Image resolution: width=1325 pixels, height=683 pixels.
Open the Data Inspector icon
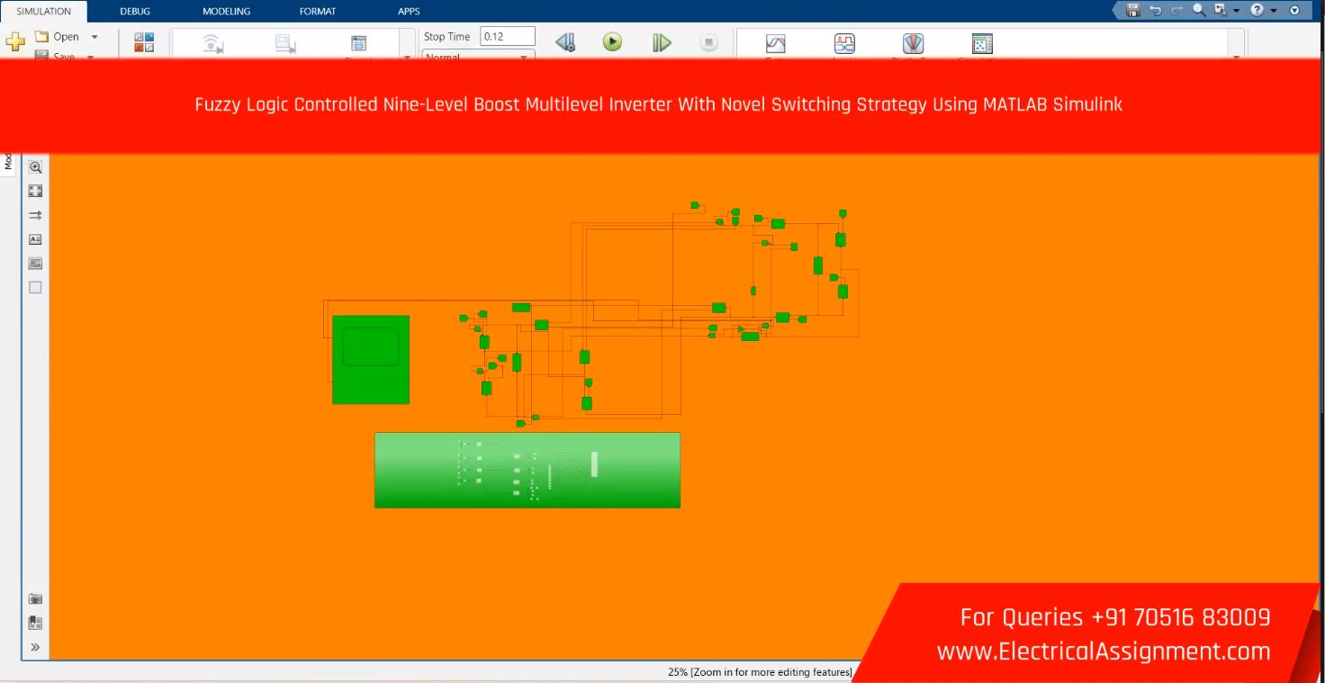775,43
